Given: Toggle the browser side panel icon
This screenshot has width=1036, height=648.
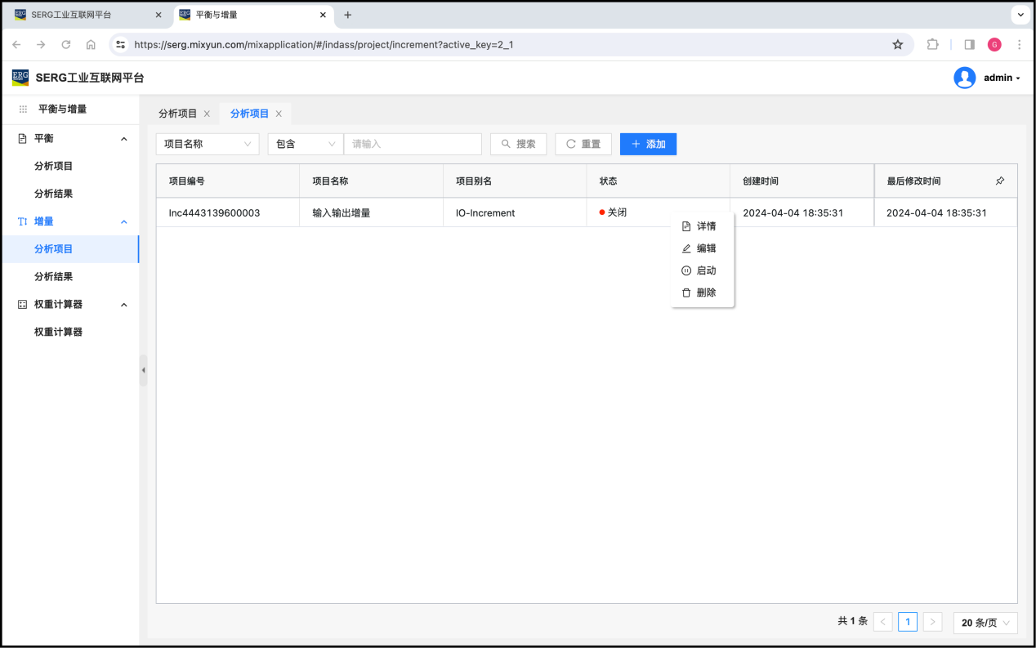Looking at the screenshot, I should (969, 45).
